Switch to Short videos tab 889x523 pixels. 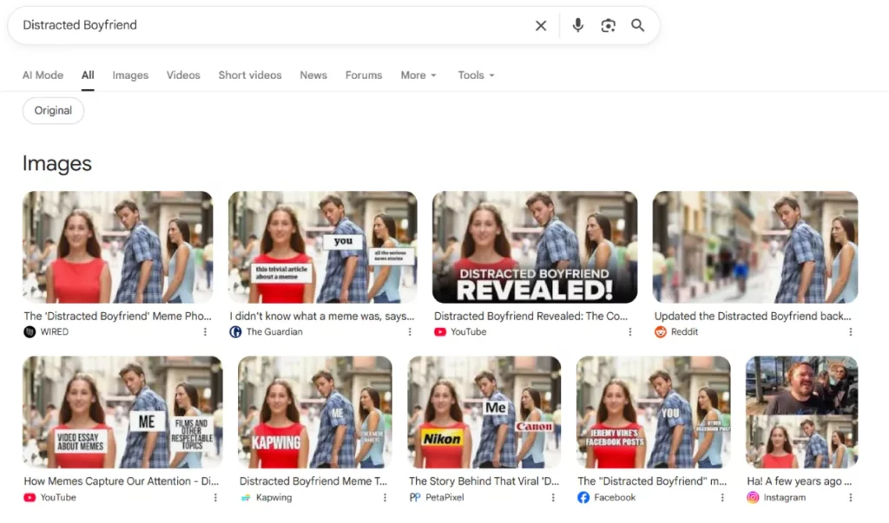(250, 75)
